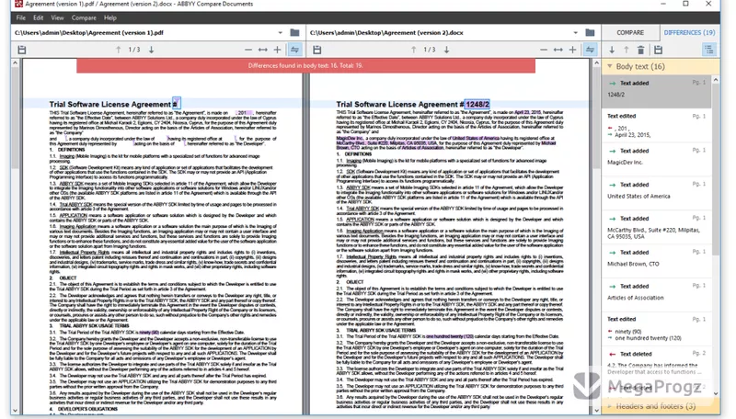Go to previous page in right document
Image resolution: width=736 pixels, height=419 pixels.
click(x=413, y=50)
